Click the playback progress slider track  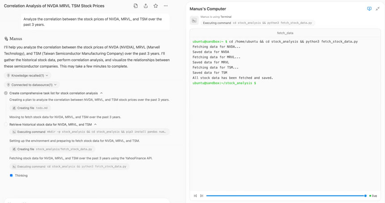click(286, 196)
